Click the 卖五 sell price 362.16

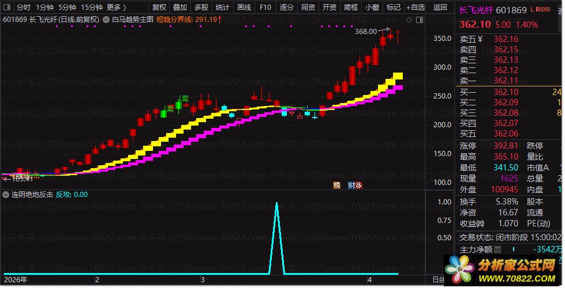point(506,39)
